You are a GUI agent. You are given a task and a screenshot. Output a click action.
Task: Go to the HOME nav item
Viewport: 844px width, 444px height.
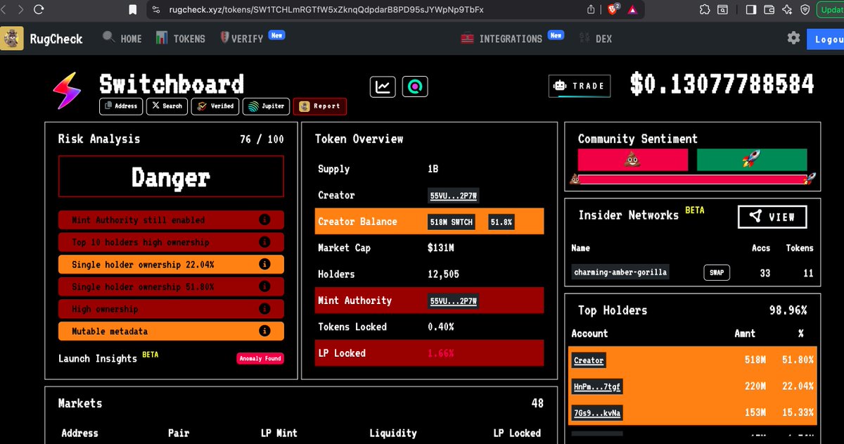pyautogui.click(x=122, y=38)
